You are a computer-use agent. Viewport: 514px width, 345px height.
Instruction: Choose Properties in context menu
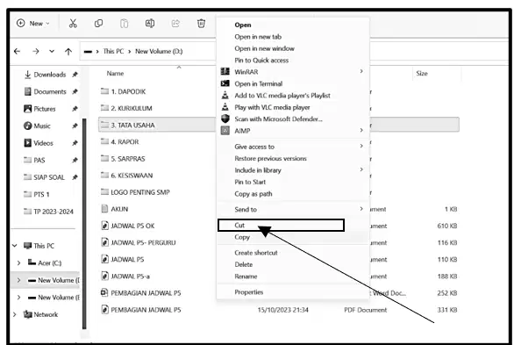pos(249,292)
